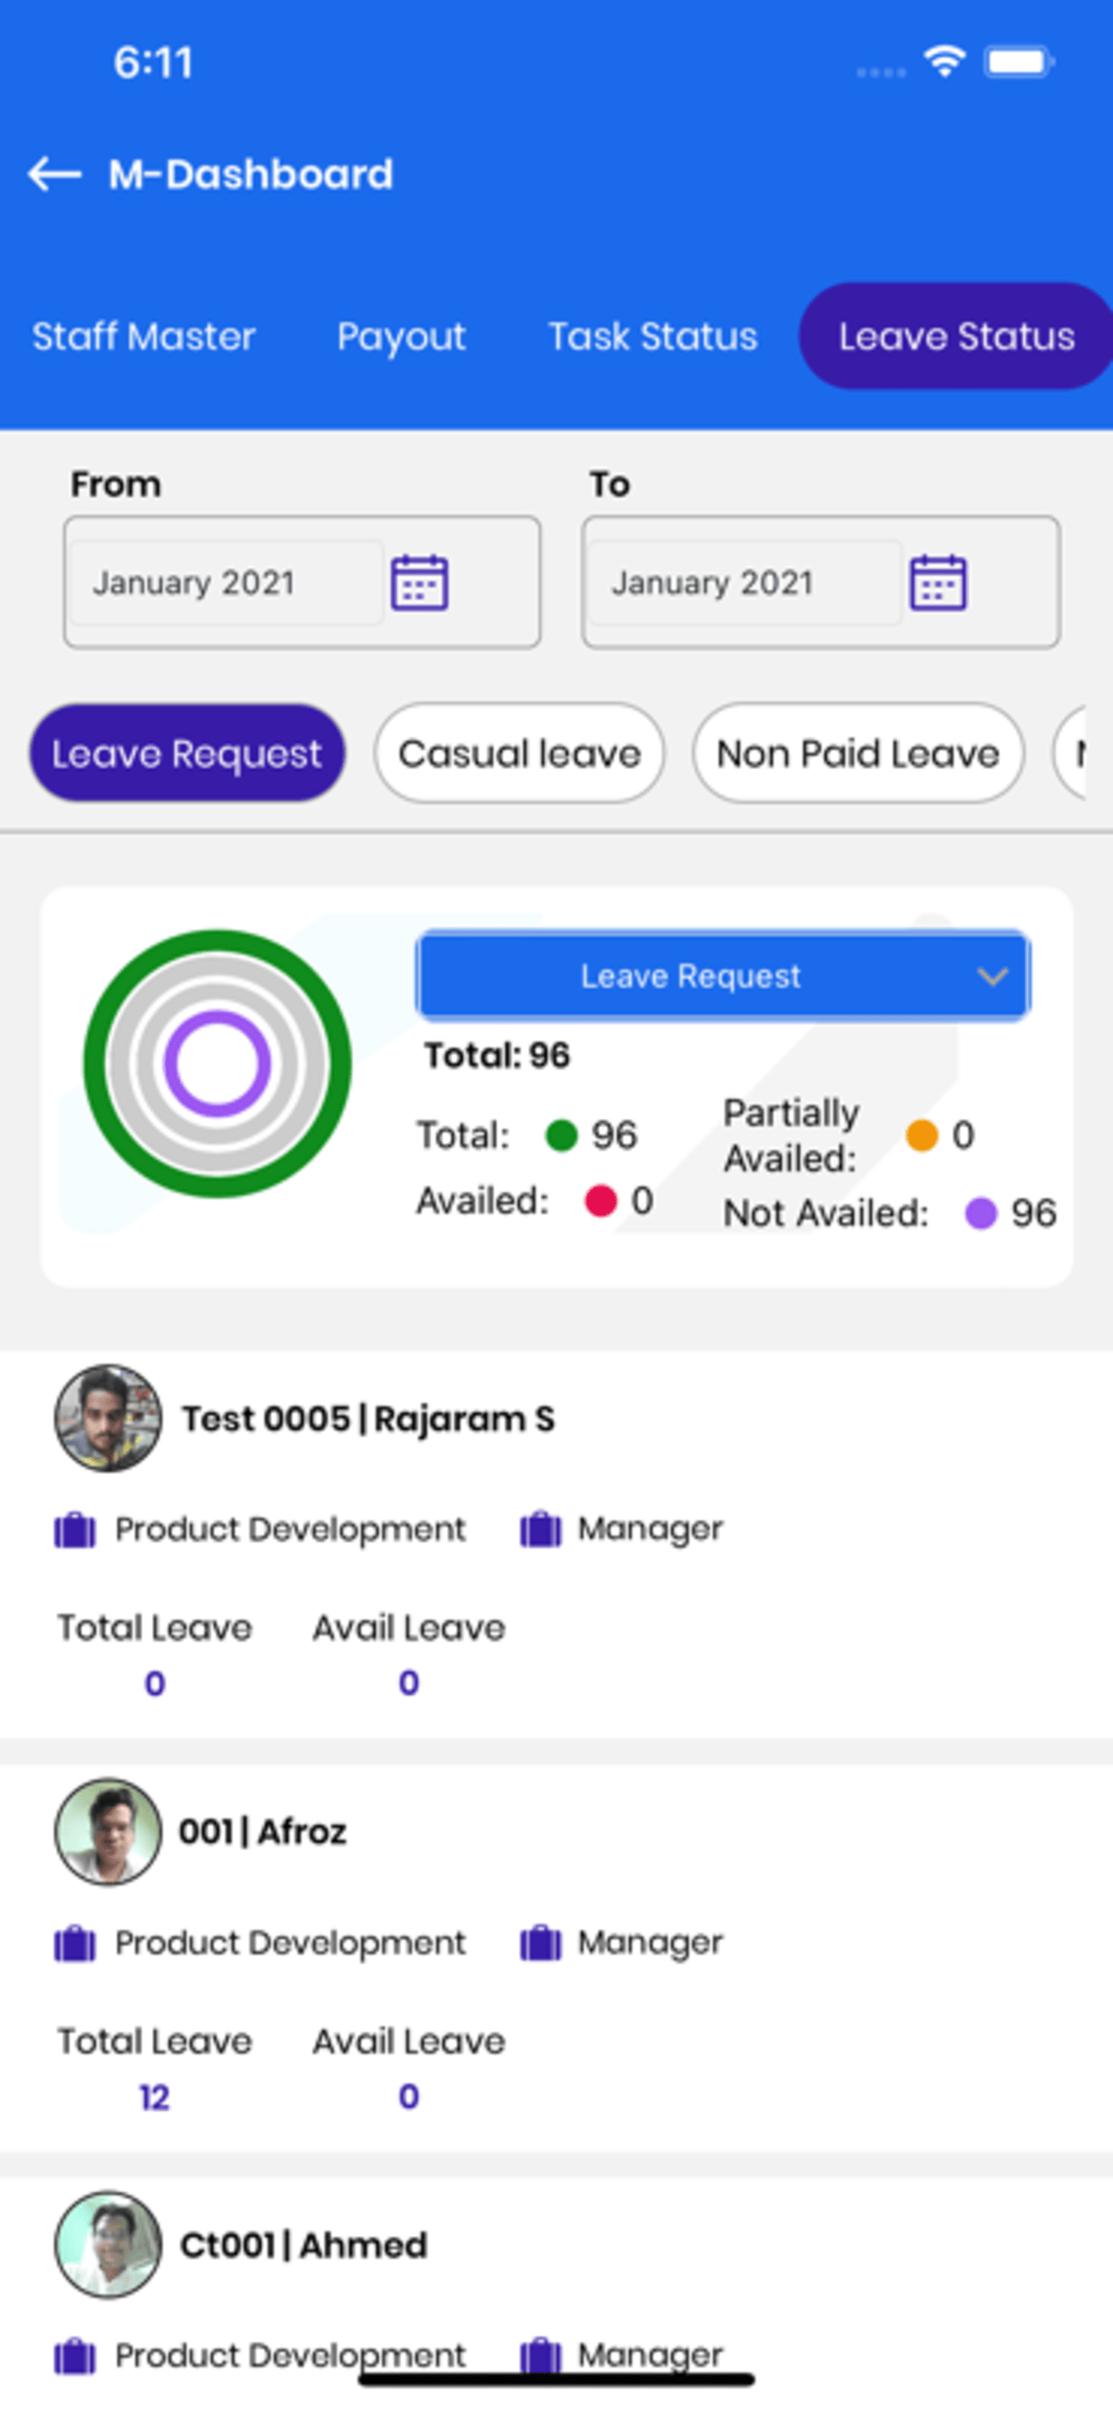Tap the battery status icon
This screenshot has height=2409, width=1113.
[1019, 63]
